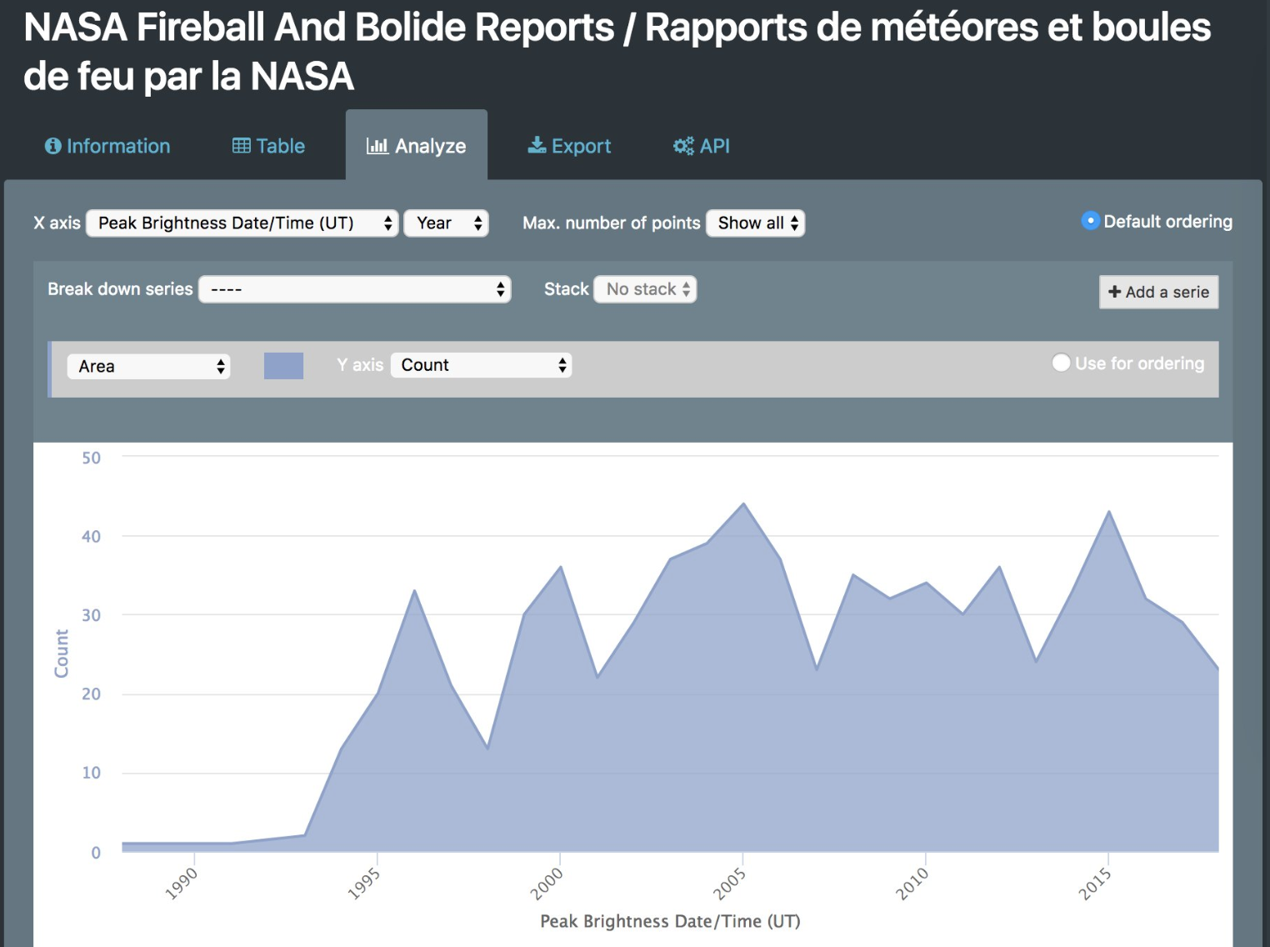Click the Information tab info icon
The width and height of the screenshot is (1270, 947).
(x=52, y=146)
